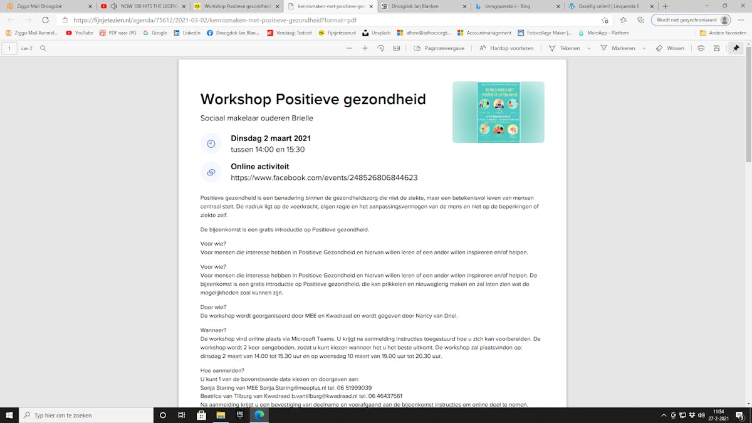Click the fit to width icon
Image resolution: width=752 pixels, height=423 pixels.
coord(396,48)
